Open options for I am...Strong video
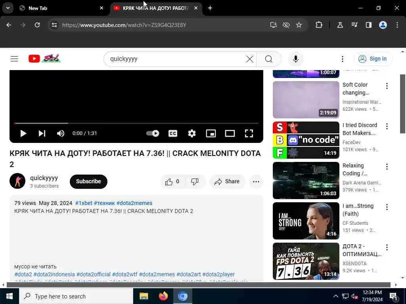This screenshot has width=406, height=304. tap(387, 207)
